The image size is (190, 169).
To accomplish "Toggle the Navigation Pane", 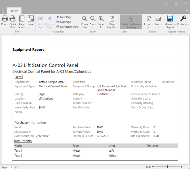I will pyautogui.click(x=67, y=27).
